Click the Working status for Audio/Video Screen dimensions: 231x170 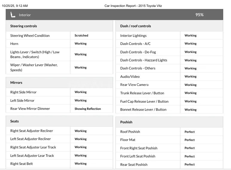tap(191, 77)
